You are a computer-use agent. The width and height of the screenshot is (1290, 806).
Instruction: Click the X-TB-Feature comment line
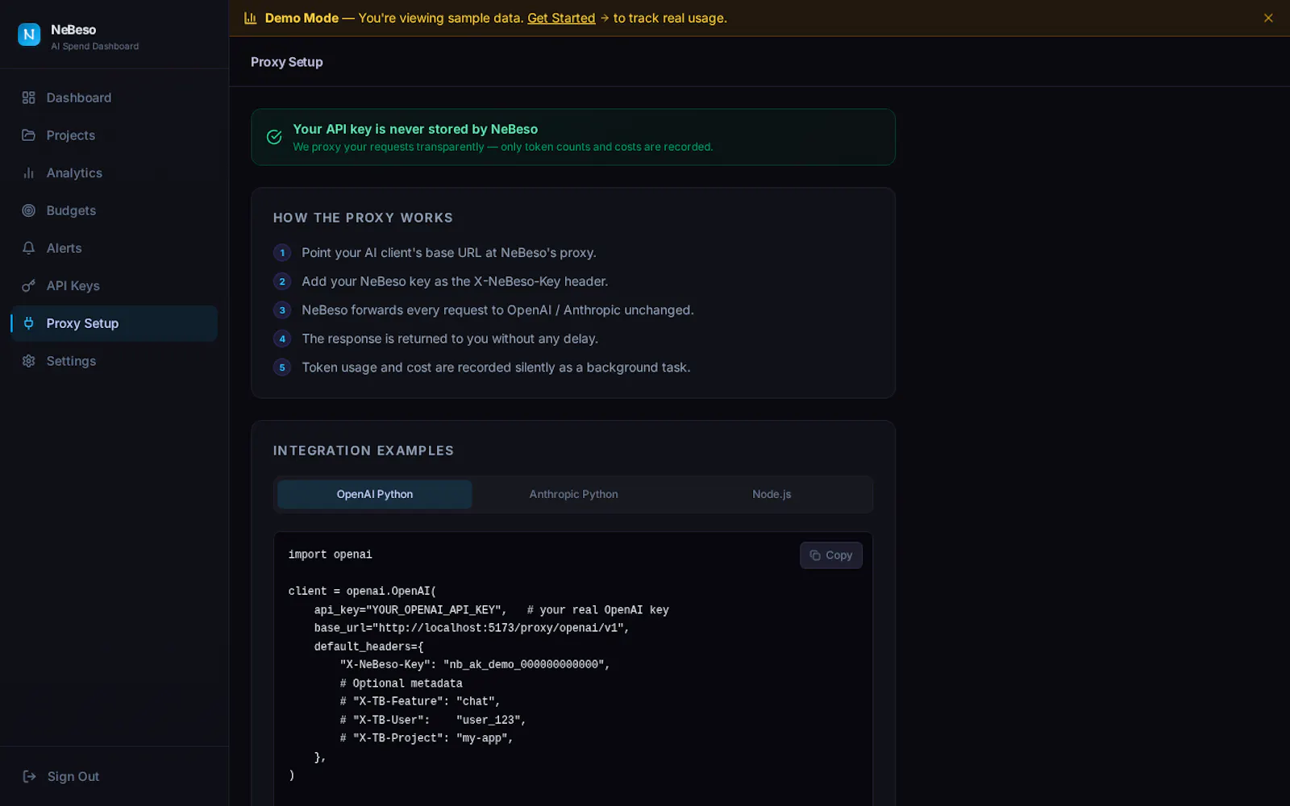point(420,701)
